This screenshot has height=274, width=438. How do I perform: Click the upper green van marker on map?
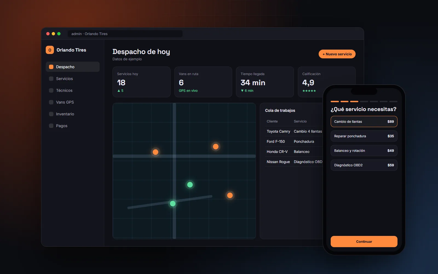point(190,185)
